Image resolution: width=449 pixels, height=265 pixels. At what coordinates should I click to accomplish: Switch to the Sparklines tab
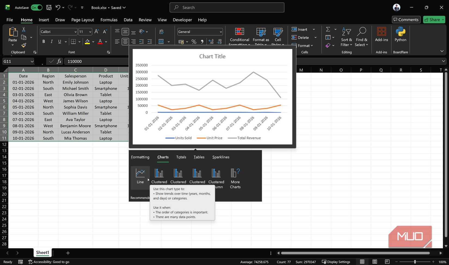pos(221,157)
